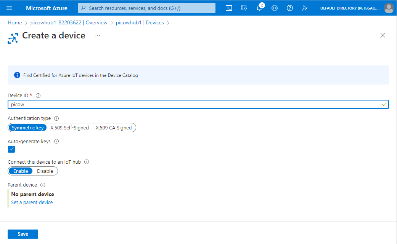Click the Create a device IoT icon
The height and width of the screenshot is (244, 397).
pos(13,38)
